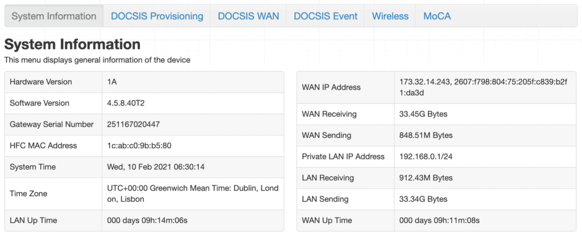Image resolution: width=582 pixels, height=237 pixels.
Task: Click the LAN Up Time value
Action: pyautogui.click(x=147, y=221)
